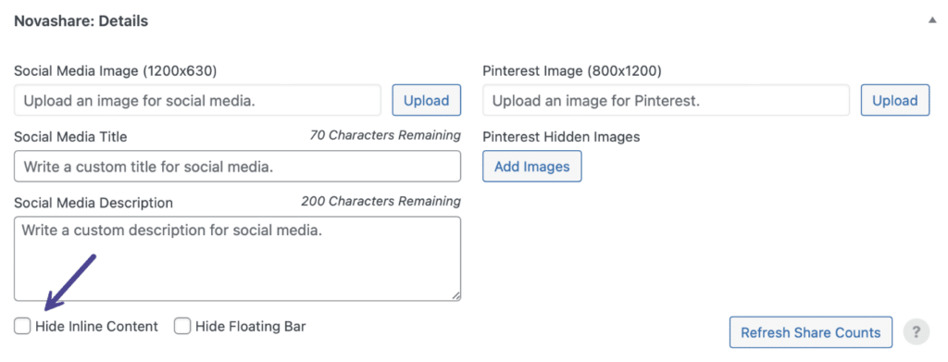This screenshot has height=362, width=948.
Task: Tick the Hide Inline Content checkbox
Action: coord(22,326)
